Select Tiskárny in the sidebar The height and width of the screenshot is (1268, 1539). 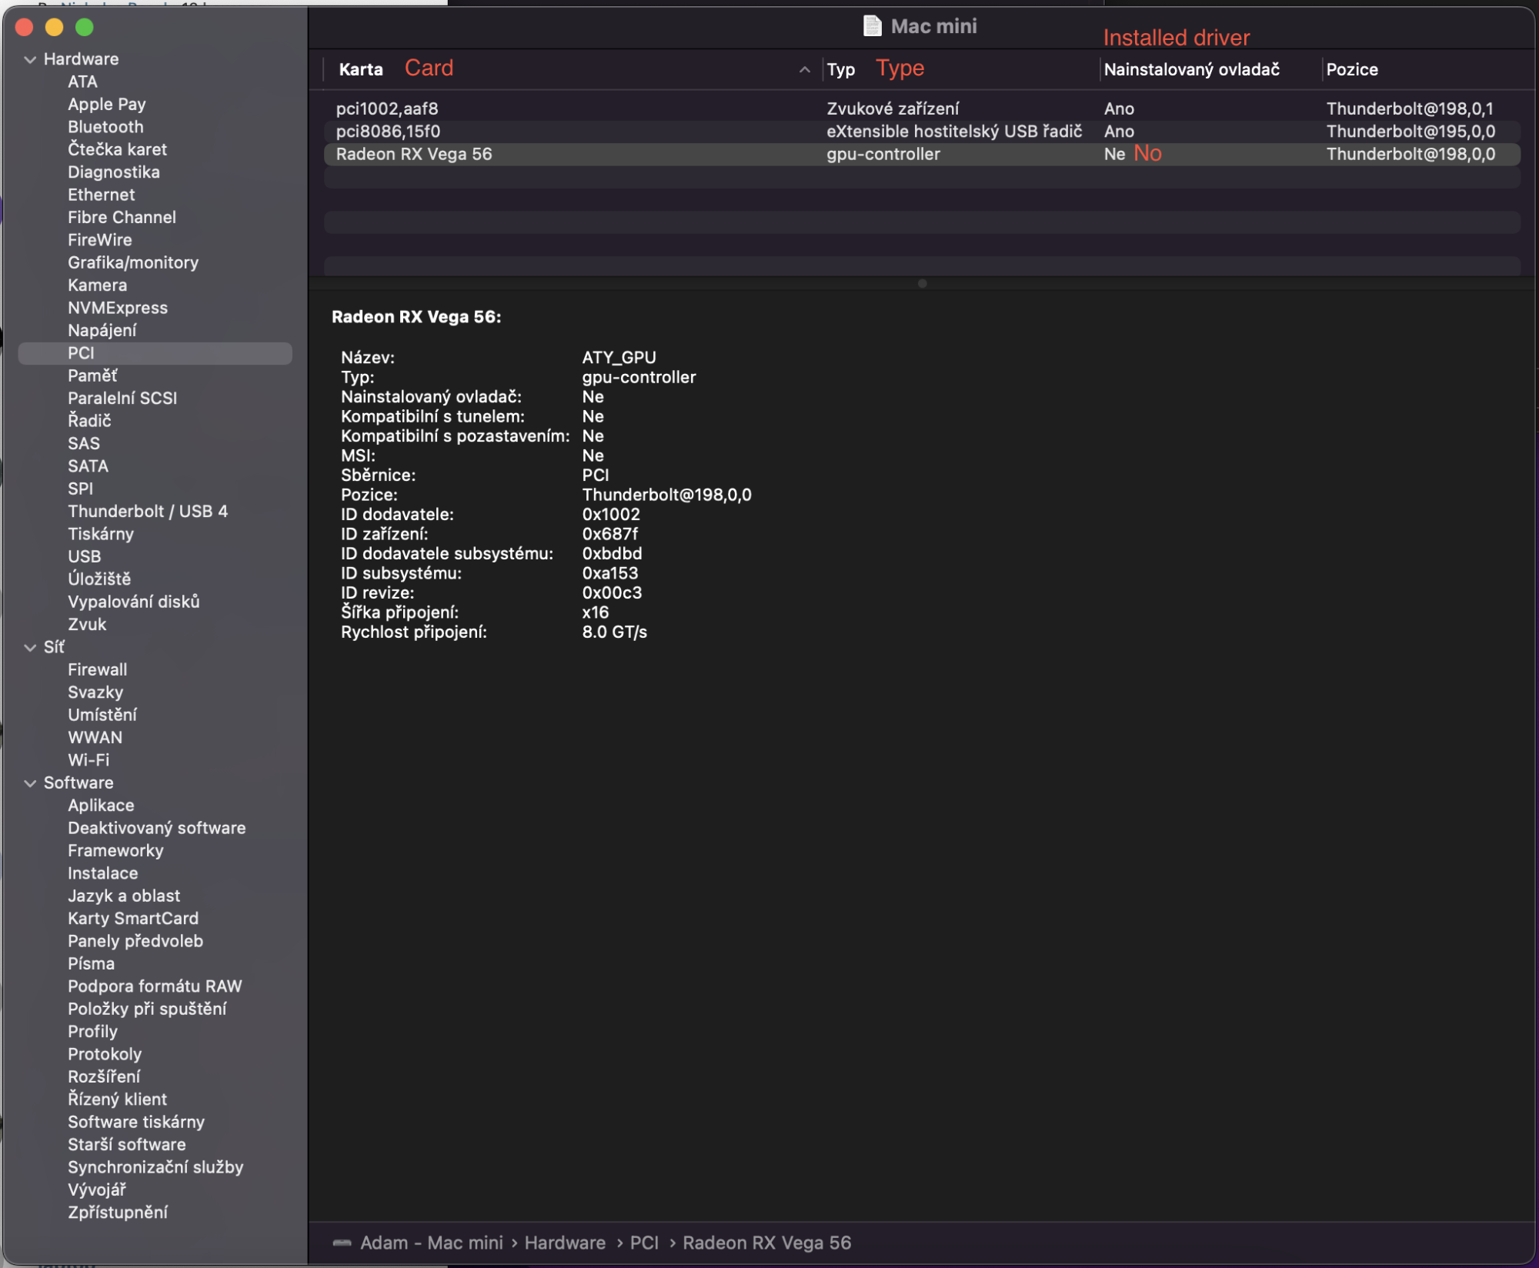click(101, 534)
